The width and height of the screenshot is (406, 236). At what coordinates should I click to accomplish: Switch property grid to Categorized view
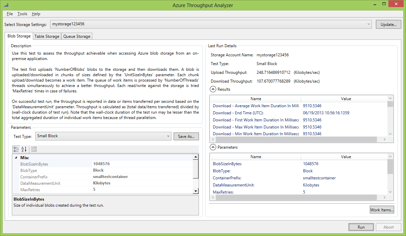16,149
